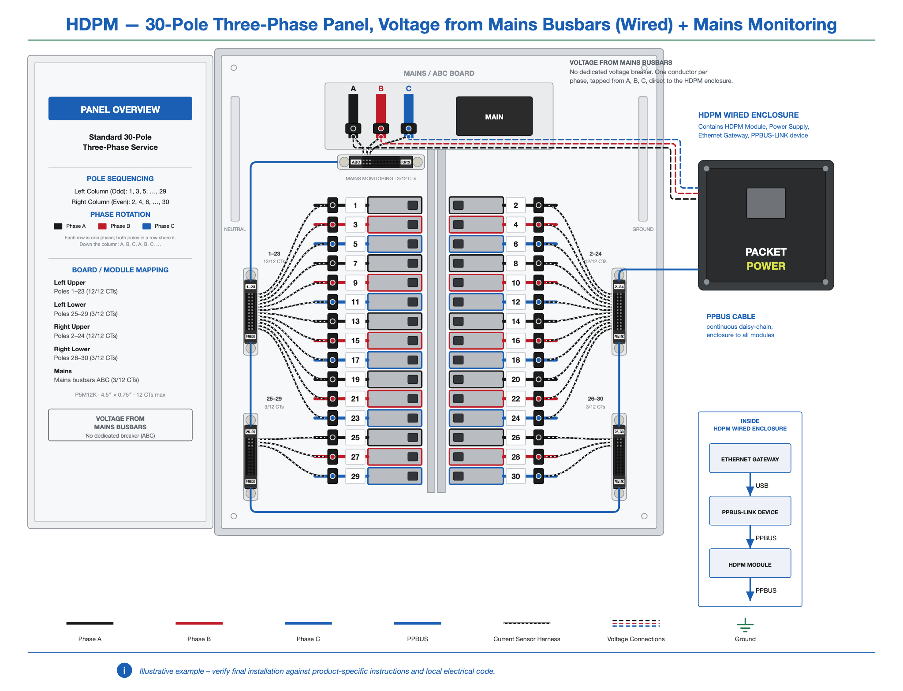Click the Phase B red legend swatch
The image size is (903, 691).
click(x=102, y=226)
